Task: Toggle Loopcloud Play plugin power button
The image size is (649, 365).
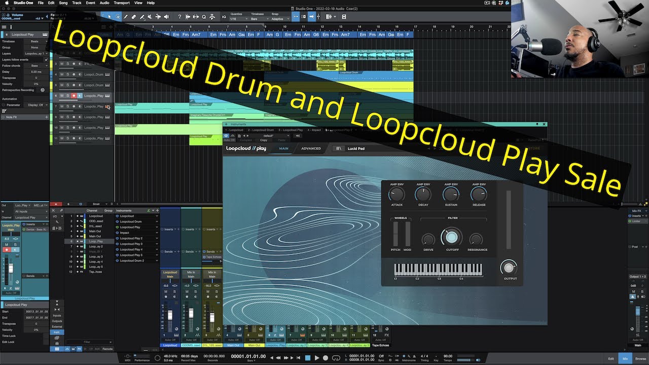Action: 226,135
